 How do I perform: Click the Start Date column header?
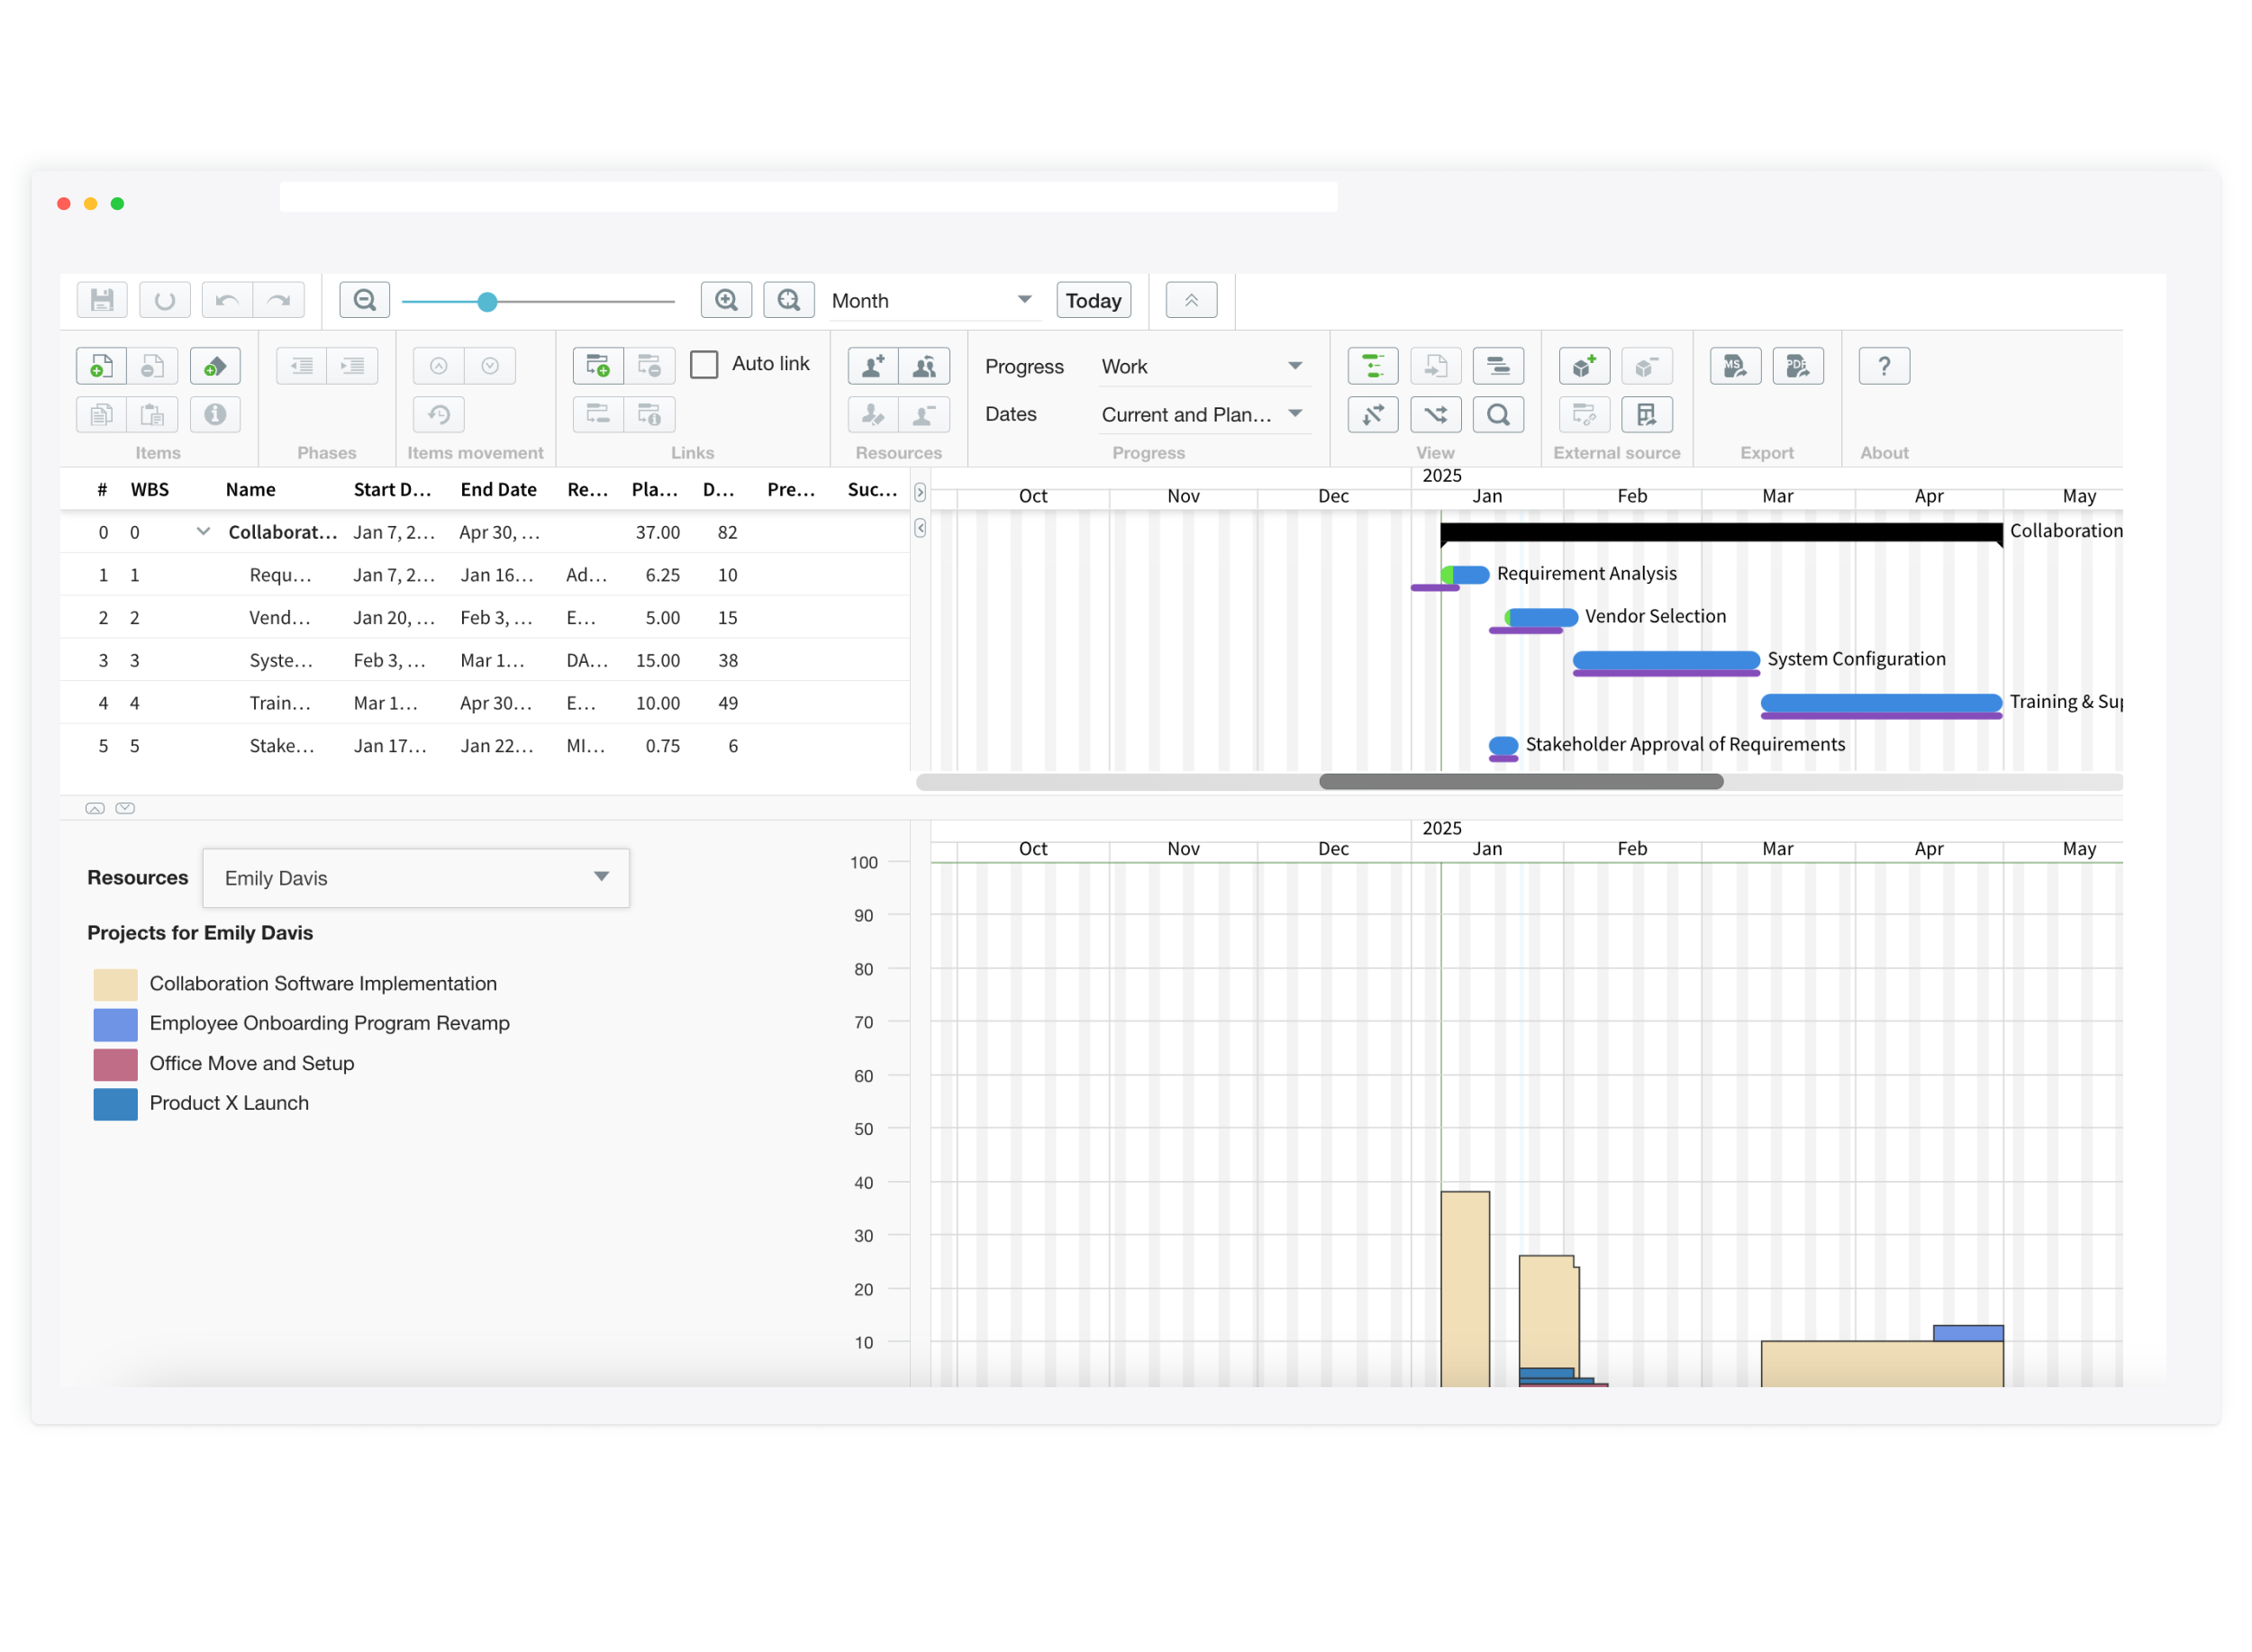(x=392, y=489)
